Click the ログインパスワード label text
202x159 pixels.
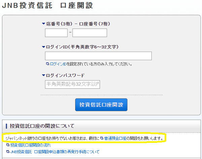[65, 75]
